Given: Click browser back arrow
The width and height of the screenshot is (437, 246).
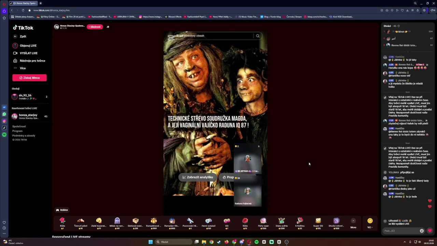Looking at the screenshot, I should pyautogui.click(x=12, y=10).
